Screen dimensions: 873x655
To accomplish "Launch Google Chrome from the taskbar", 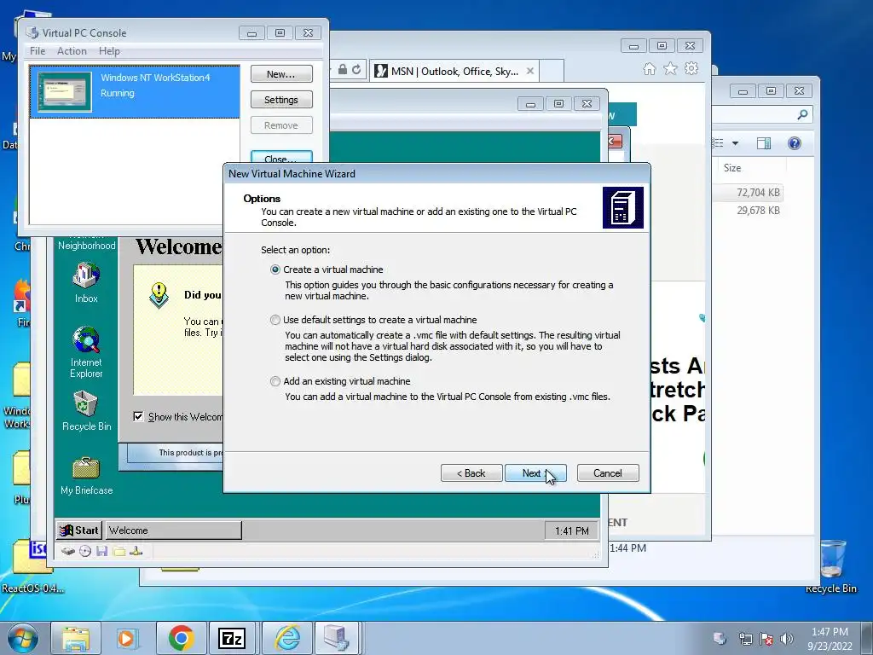I will (x=181, y=638).
